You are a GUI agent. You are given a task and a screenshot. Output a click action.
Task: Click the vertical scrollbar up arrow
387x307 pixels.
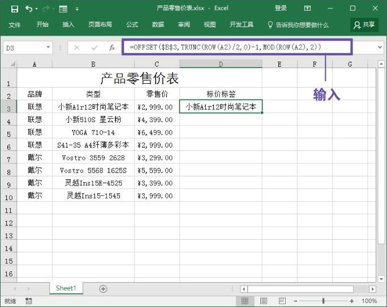click(381, 64)
